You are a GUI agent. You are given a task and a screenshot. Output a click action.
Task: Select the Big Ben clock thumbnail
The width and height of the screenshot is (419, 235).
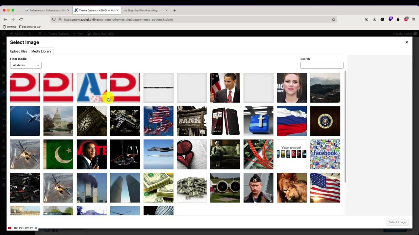(92, 121)
